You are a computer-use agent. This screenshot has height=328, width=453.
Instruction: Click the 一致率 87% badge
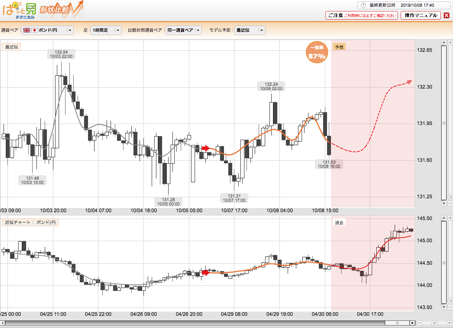tap(317, 53)
